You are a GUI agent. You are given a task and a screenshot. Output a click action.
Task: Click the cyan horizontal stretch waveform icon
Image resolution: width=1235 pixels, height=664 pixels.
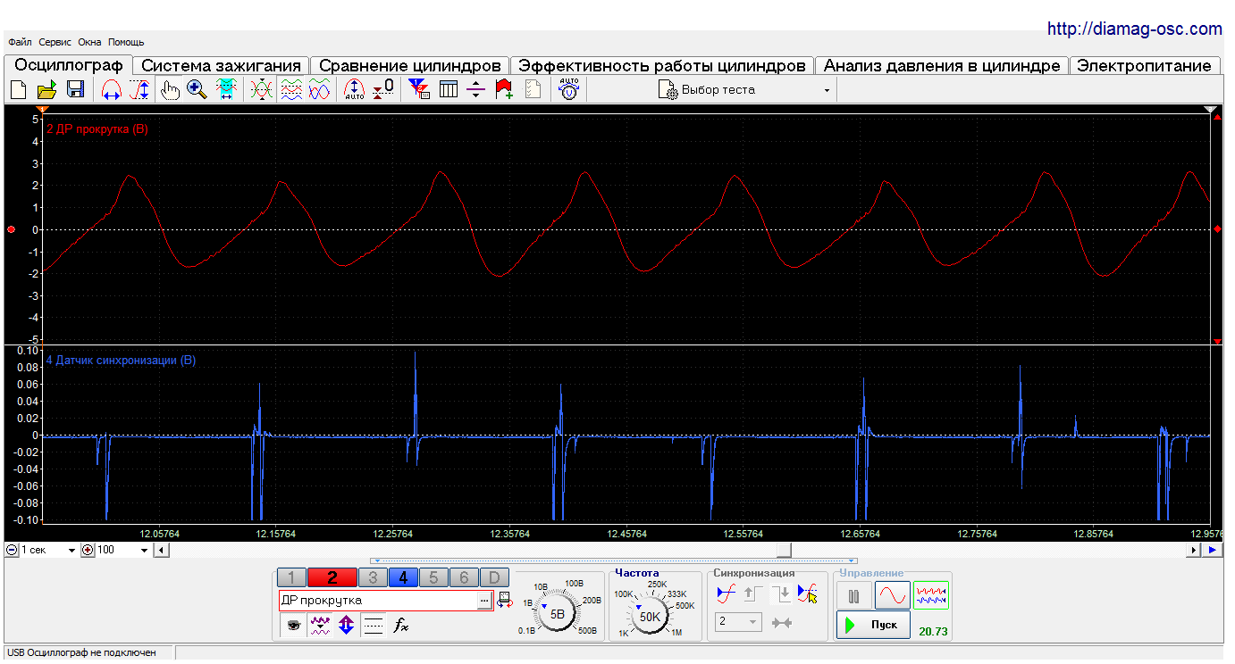pyautogui.click(x=226, y=89)
